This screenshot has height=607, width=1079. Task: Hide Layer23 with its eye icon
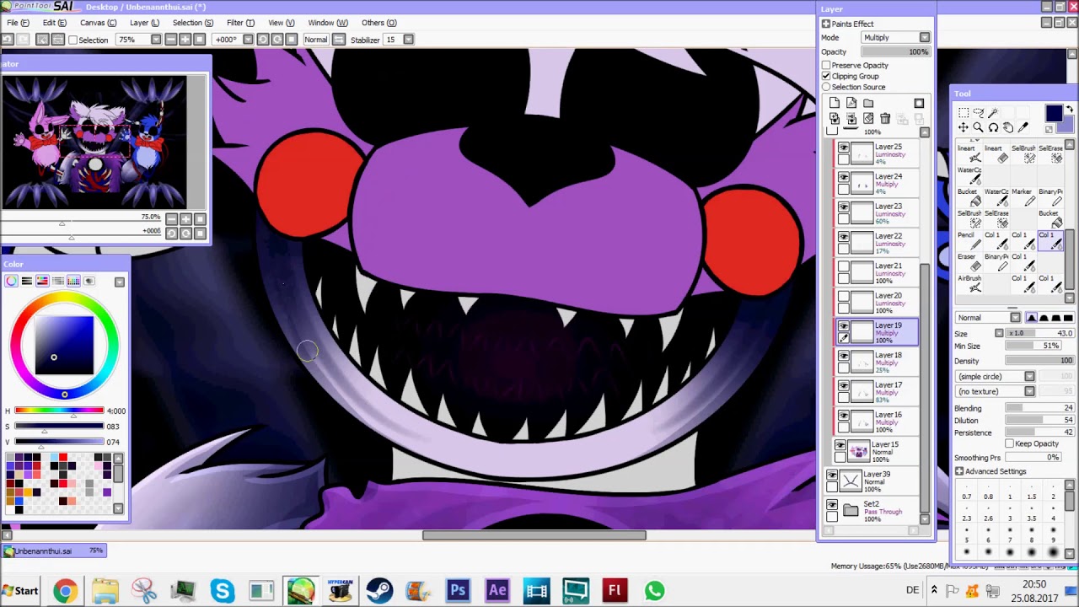[x=843, y=207]
